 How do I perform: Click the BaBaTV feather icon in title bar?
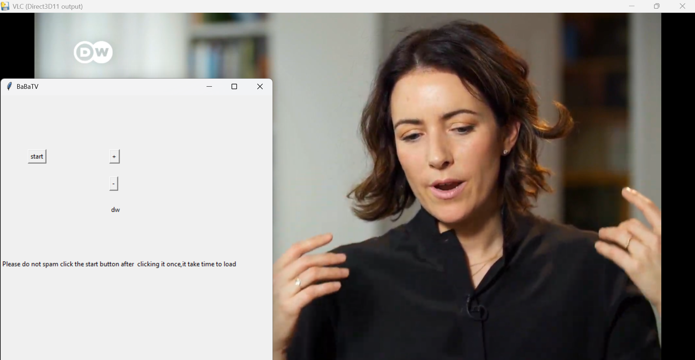tap(9, 86)
